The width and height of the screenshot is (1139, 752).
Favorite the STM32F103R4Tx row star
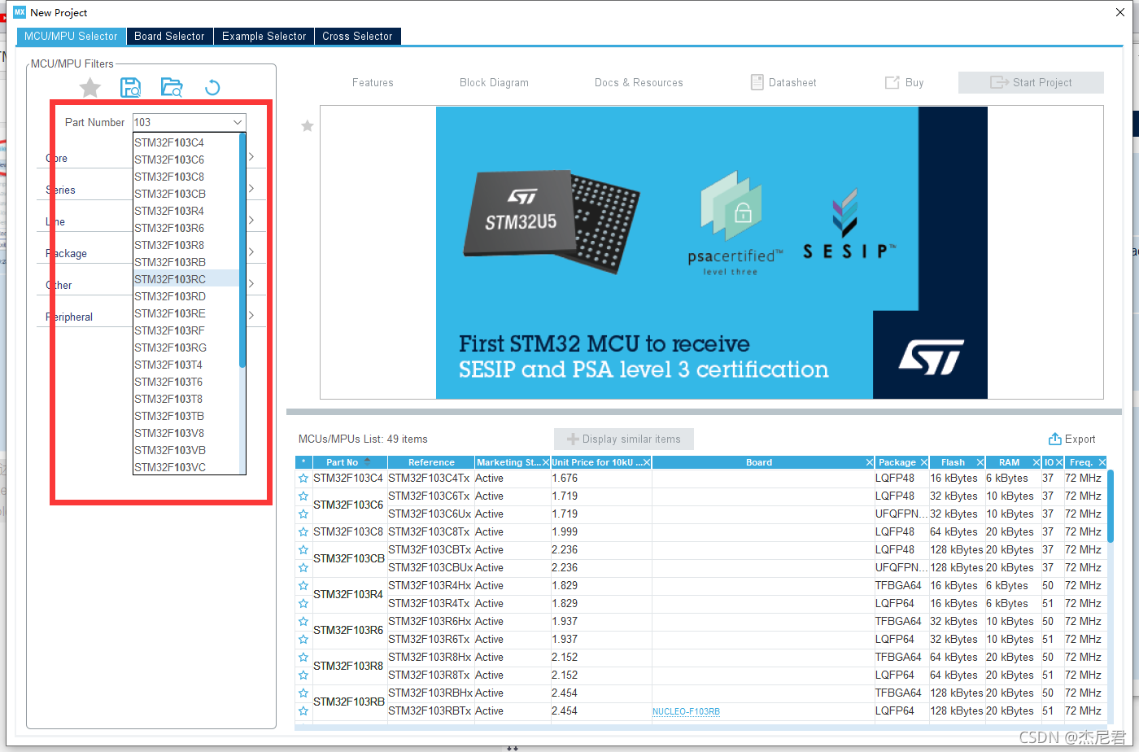(303, 604)
